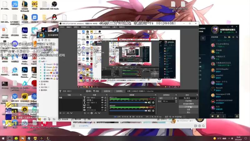Open the OBS Studio desktop shortcut
Image resolution: width=250 pixels, height=141 pixels.
coord(54,6)
